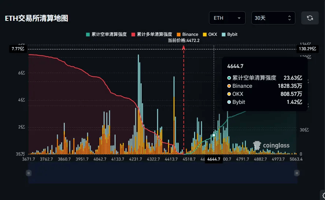The image size is (325, 200).
Task: Click the zoom slider track below the chart
Action: (x=163, y=173)
